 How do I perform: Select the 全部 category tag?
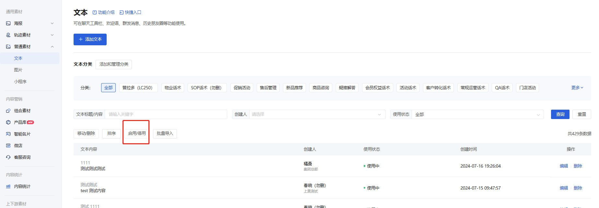coord(108,88)
